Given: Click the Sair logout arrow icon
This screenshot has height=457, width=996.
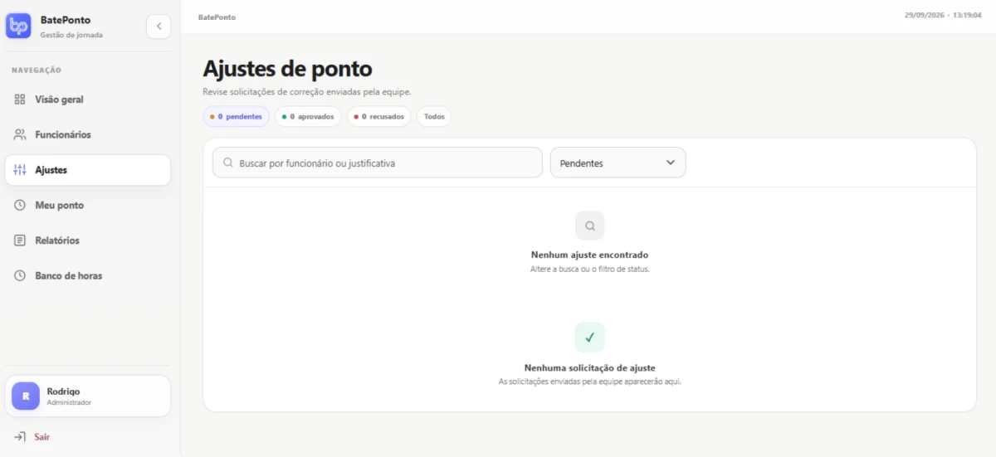Looking at the screenshot, I should tap(20, 436).
